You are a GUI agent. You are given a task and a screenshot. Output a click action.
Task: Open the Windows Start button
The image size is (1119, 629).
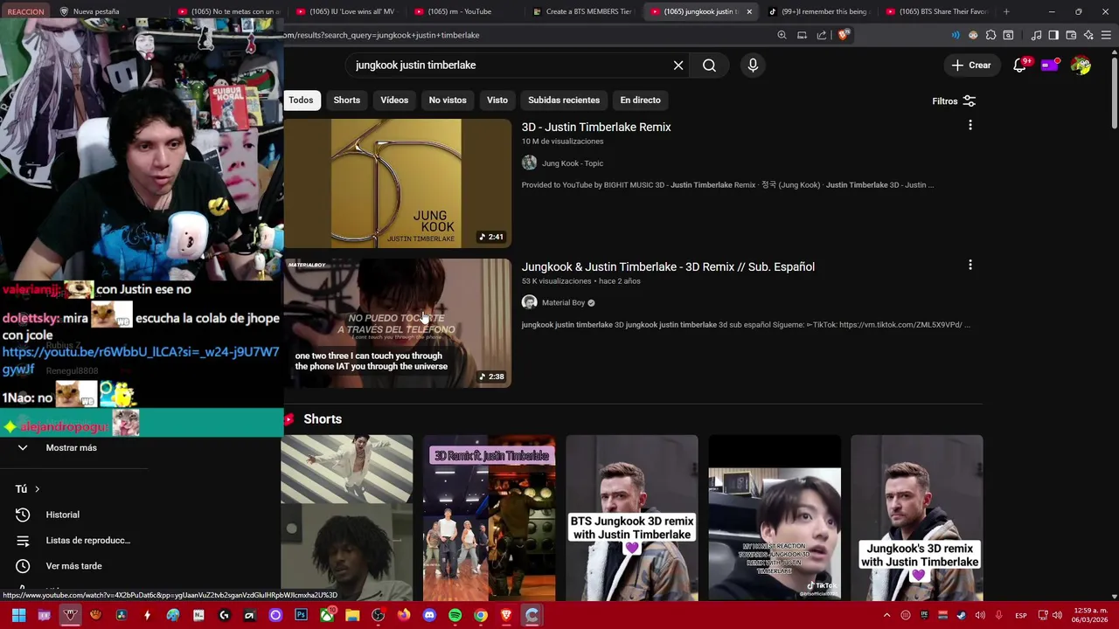click(18, 616)
